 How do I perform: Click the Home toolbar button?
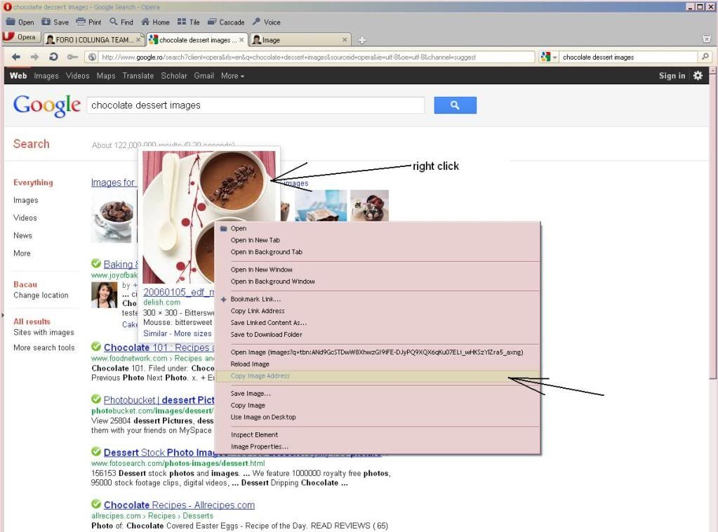click(x=156, y=22)
